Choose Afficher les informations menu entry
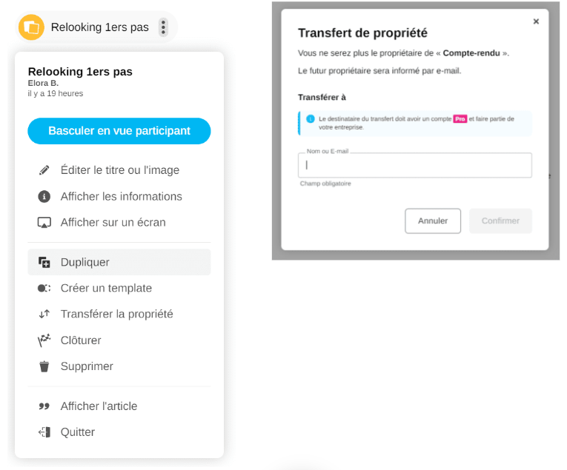The width and height of the screenshot is (567, 470). (x=121, y=197)
